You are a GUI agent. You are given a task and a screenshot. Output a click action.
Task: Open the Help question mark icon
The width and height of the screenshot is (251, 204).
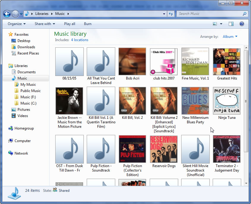pyautogui.click(x=241, y=24)
